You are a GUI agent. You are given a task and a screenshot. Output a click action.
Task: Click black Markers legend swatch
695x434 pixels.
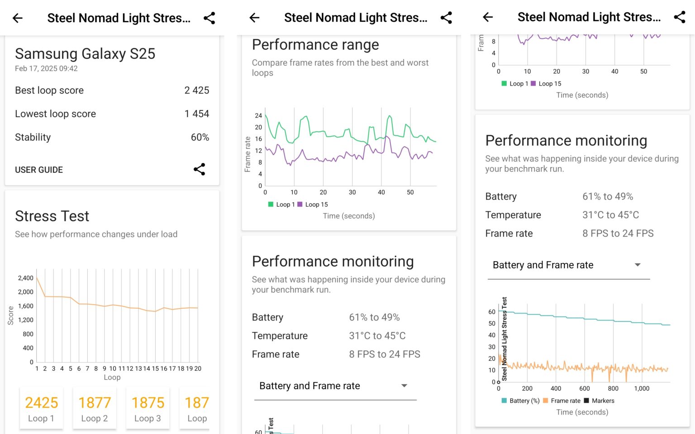tap(586, 401)
